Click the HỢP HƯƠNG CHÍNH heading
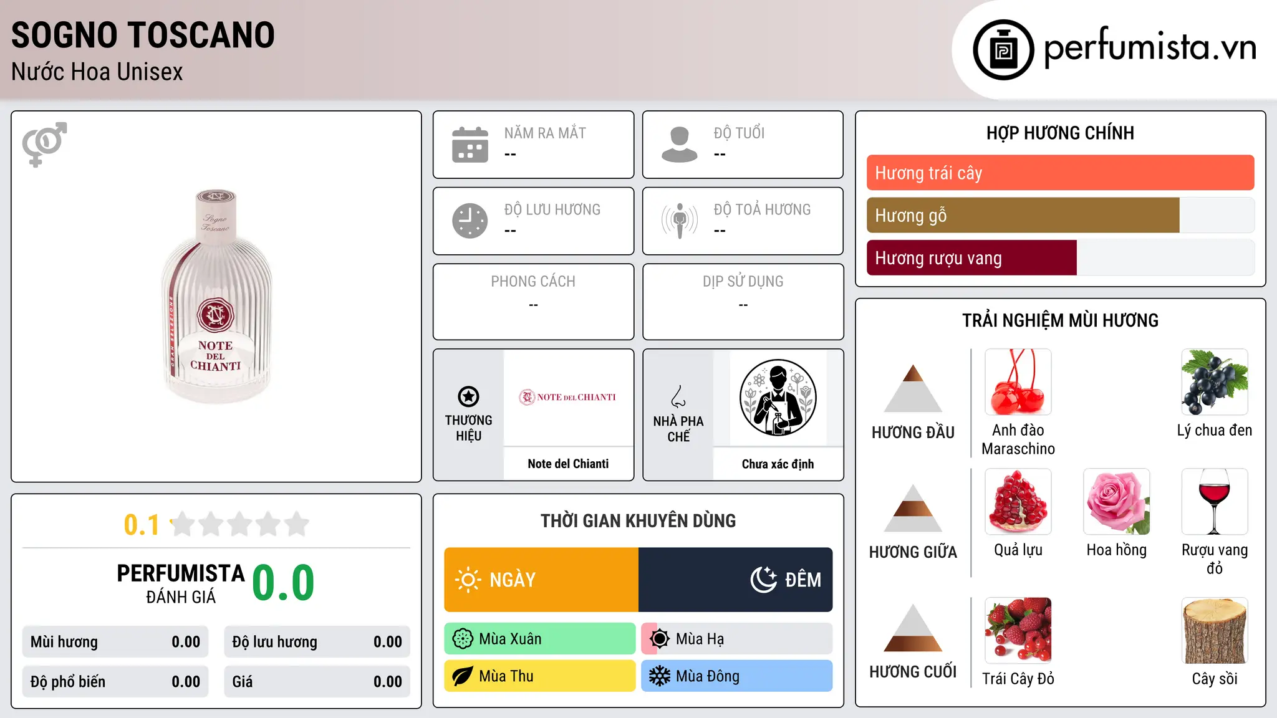 coord(1060,133)
